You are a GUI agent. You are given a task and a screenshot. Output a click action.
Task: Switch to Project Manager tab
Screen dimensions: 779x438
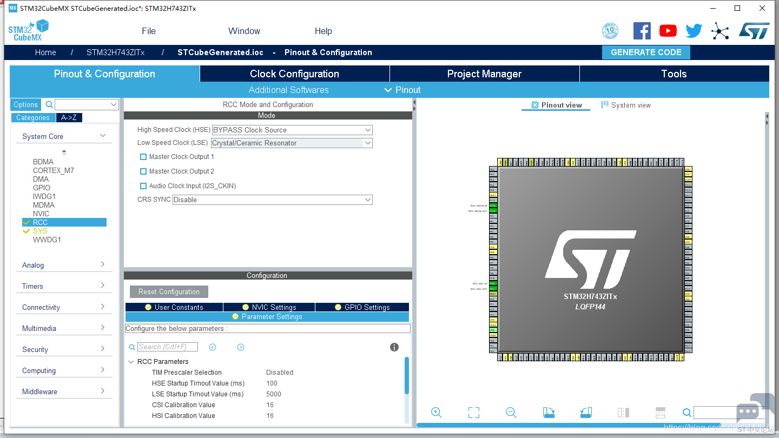(x=484, y=74)
